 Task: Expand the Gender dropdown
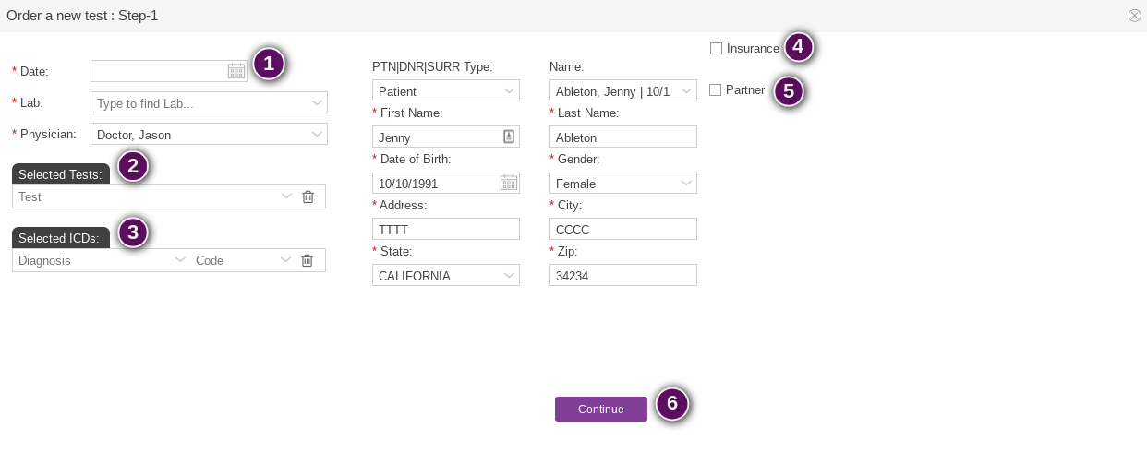686,183
